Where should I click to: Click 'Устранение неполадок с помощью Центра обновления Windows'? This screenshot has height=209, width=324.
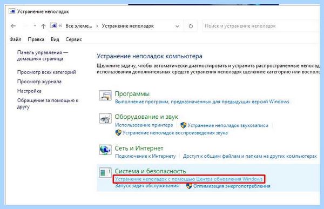pyautogui.click(x=188, y=179)
